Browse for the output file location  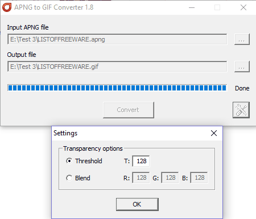(x=242, y=67)
